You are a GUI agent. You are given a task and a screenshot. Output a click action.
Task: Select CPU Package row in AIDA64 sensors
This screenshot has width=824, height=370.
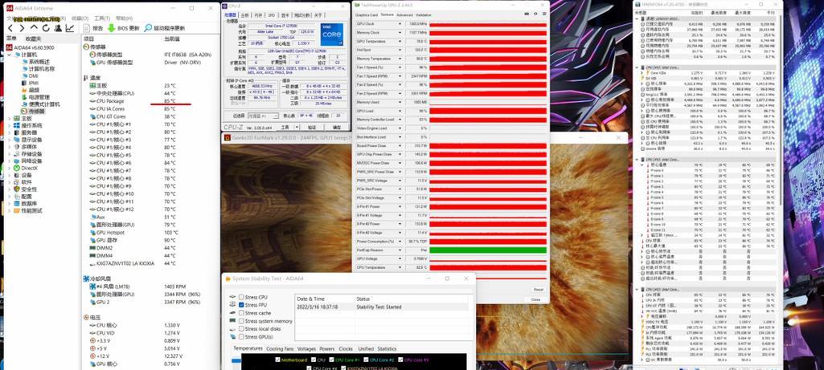pos(151,101)
